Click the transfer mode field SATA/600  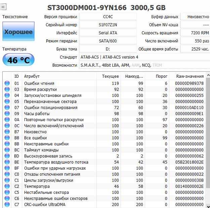[x=108, y=41]
